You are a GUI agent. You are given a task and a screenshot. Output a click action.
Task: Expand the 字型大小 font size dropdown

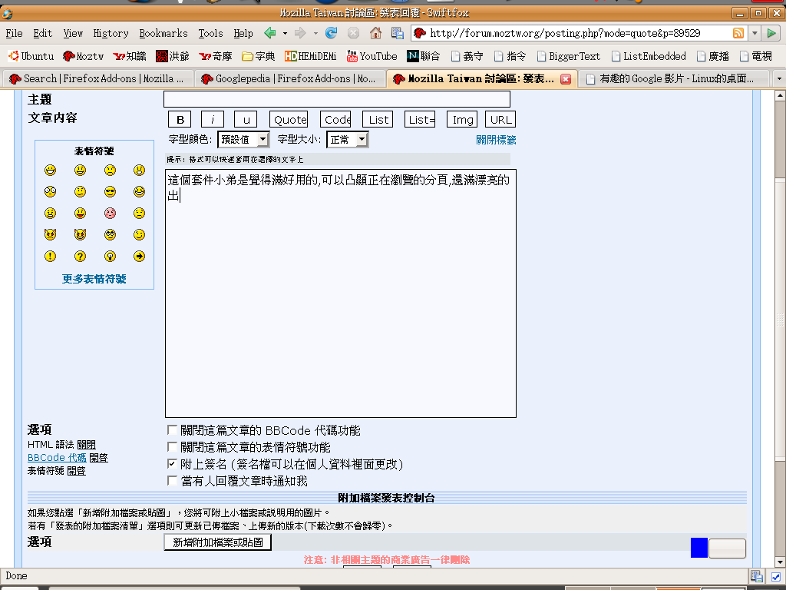pyautogui.click(x=348, y=140)
